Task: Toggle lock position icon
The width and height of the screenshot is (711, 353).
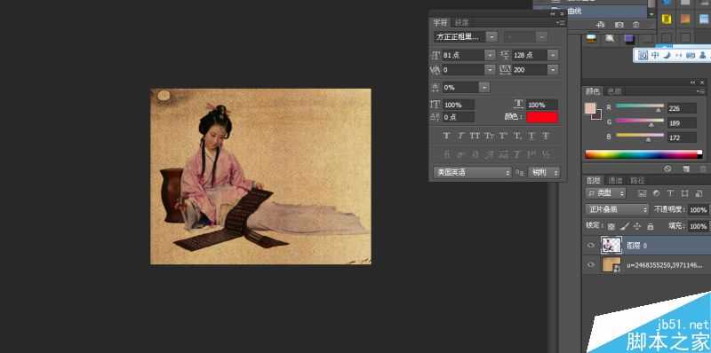Action: point(636,226)
